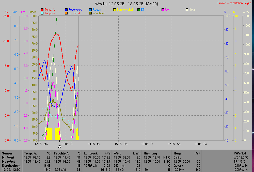Click the 'N-NO' direction value
Screen dimensions: 254x172
coord(167,158)
